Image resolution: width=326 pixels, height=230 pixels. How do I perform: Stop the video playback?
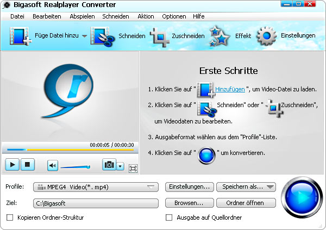(27, 165)
